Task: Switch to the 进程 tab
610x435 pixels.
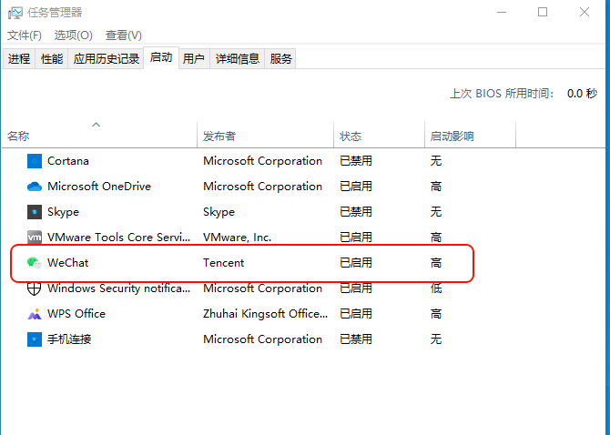Action: pyautogui.click(x=19, y=59)
